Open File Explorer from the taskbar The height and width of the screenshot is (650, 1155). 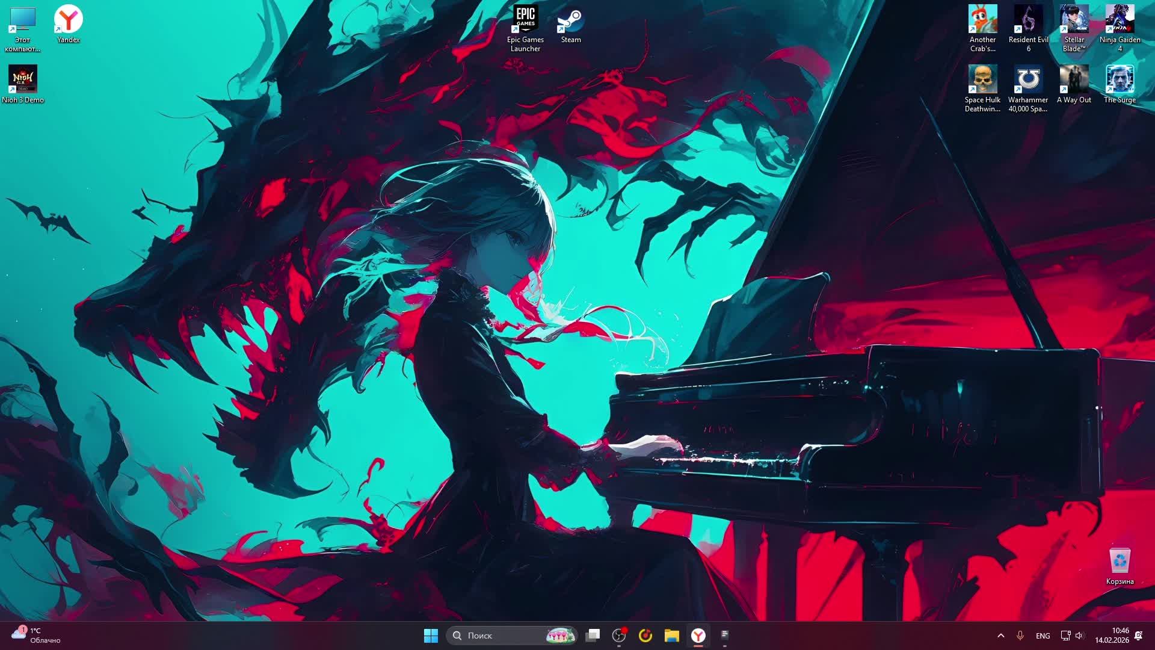pyautogui.click(x=671, y=636)
